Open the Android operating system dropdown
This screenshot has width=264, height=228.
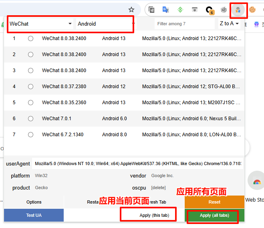click(x=106, y=24)
